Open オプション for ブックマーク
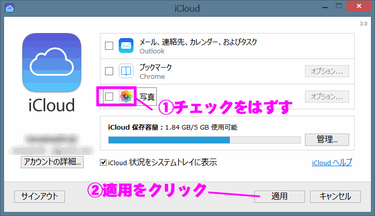This screenshot has width=375, height=216. (x=327, y=71)
